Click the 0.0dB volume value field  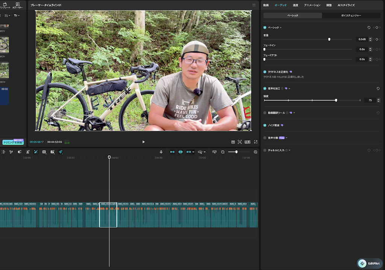tap(362, 39)
